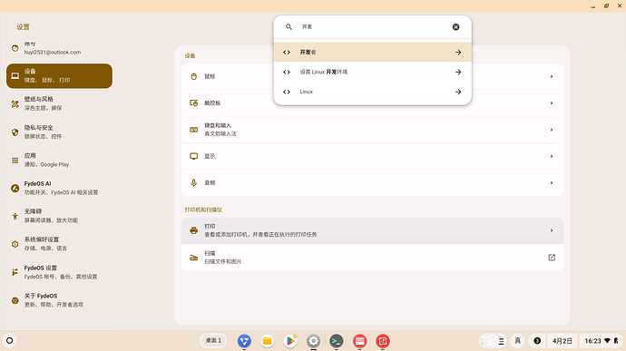Viewport: 626px width, 351px height.
Task: Open 触控板 touchpad settings row
Action: pos(372,103)
